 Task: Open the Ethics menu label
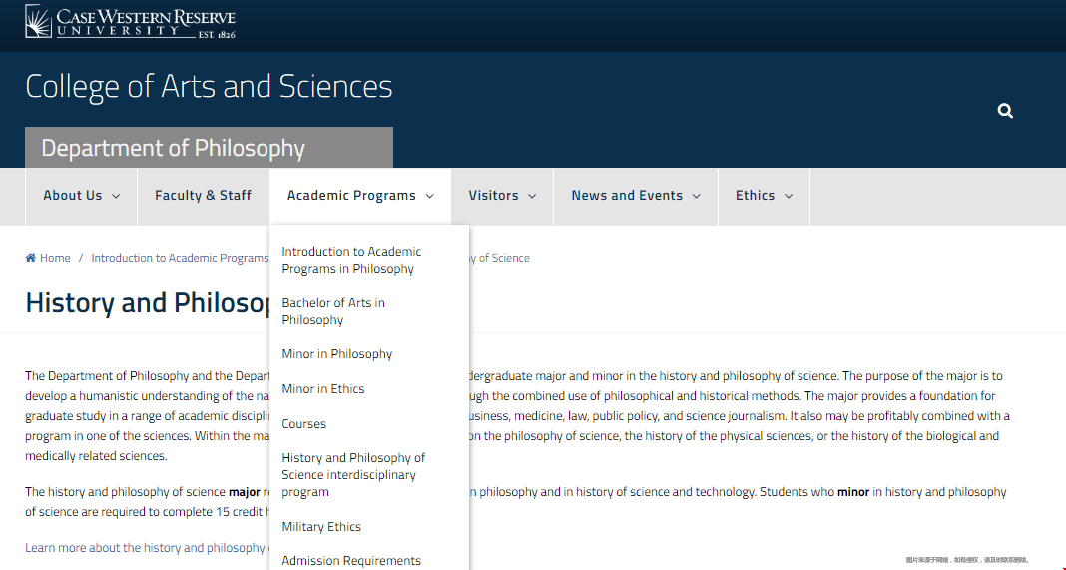[x=756, y=196]
